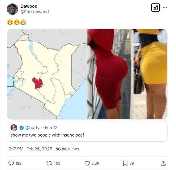The image size is (176, 170).
Task: Open the @Entr_dawood handle link
Action: tap(35, 12)
